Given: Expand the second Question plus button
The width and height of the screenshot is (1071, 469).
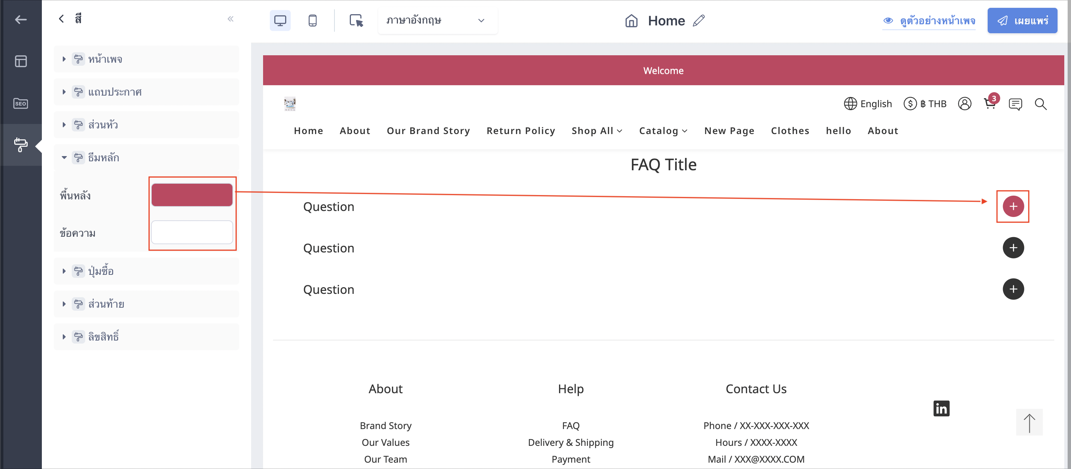Looking at the screenshot, I should coord(1013,248).
